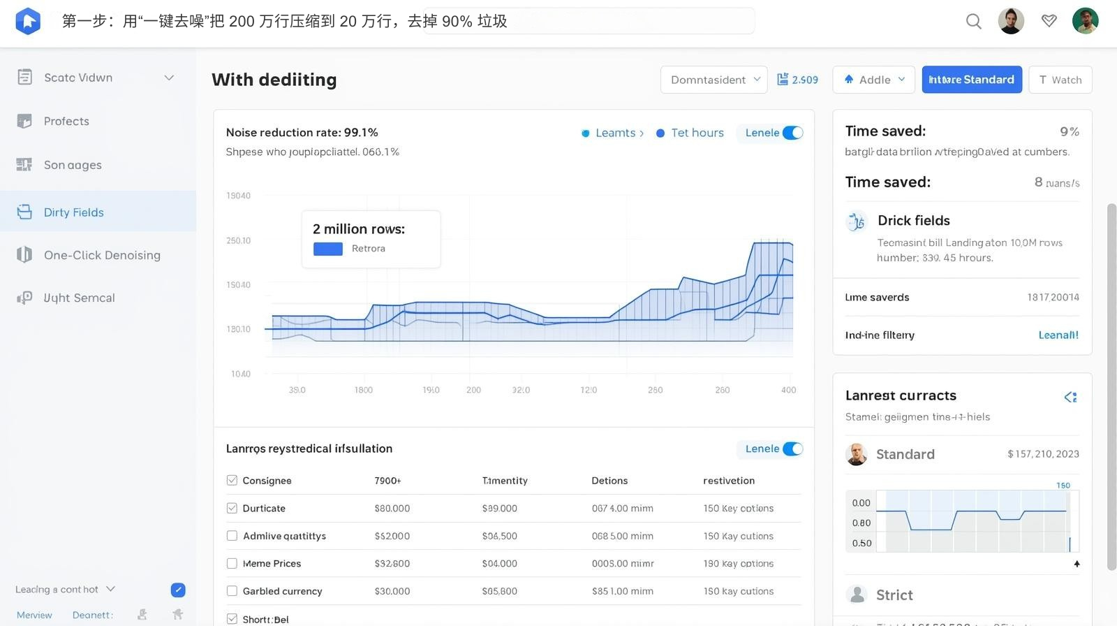
Task: Click the Intare Standard button
Action: [x=971, y=80]
